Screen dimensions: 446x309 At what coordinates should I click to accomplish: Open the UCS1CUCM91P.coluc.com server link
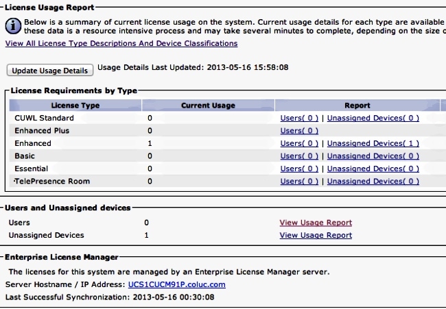click(176, 284)
